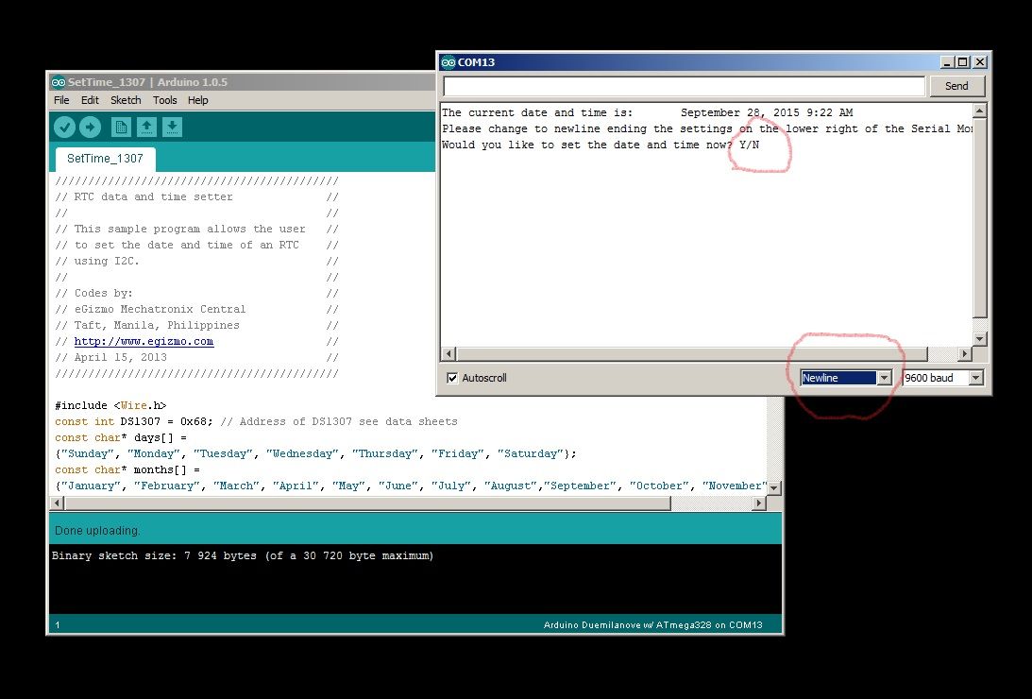
Task: Open the Help menu
Action: 197,100
